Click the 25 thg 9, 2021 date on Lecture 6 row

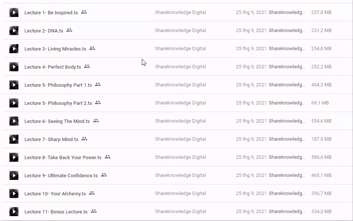[251, 121]
